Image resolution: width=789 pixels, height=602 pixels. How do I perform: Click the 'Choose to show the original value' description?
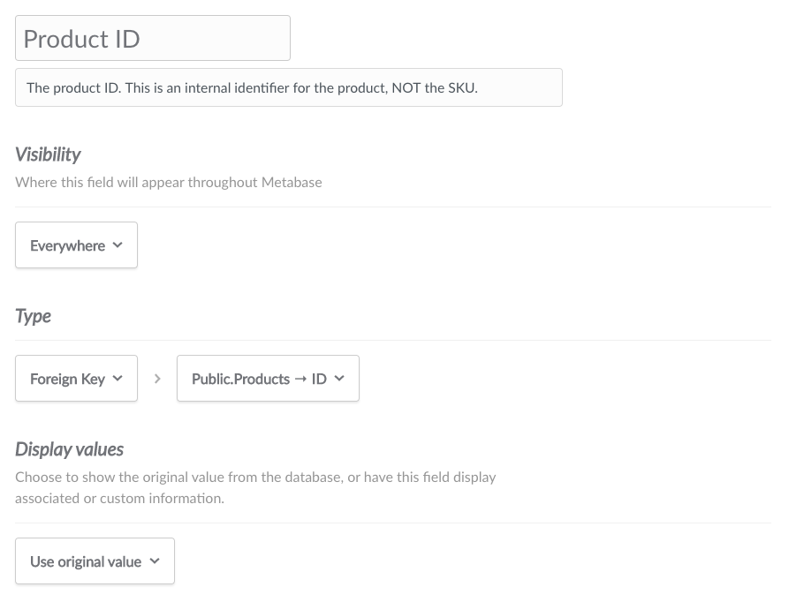(x=255, y=487)
